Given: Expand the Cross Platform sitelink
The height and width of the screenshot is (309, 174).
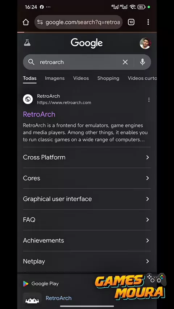Looking at the screenshot, I should click(87, 157).
